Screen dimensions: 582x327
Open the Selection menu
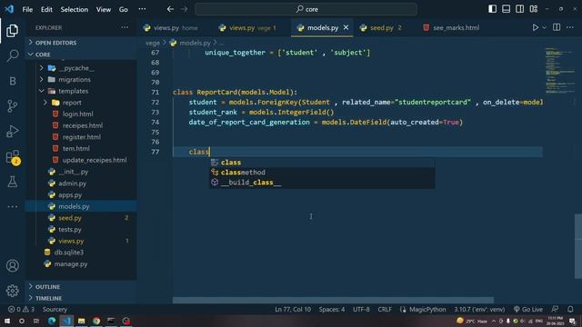coord(75,9)
